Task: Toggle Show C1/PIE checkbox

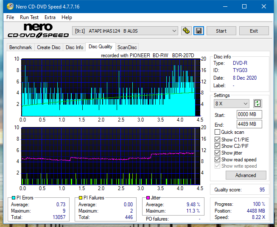Action: click(218, 139)
